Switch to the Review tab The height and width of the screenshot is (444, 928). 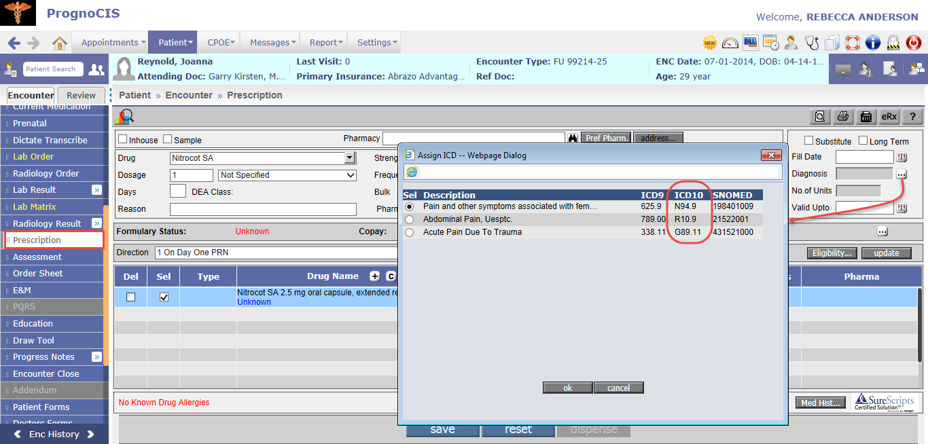(82, 96)
